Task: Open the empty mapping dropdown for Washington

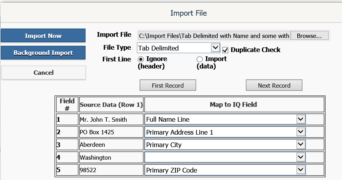Action: click(301, 157)
